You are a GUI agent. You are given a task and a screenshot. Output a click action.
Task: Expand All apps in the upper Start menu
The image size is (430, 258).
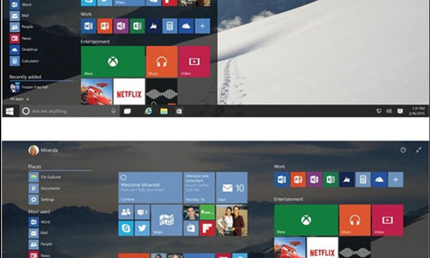[19, 99]
